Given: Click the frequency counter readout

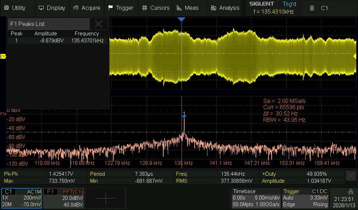Looking at the screenshot, I should [x=273, y=12].
